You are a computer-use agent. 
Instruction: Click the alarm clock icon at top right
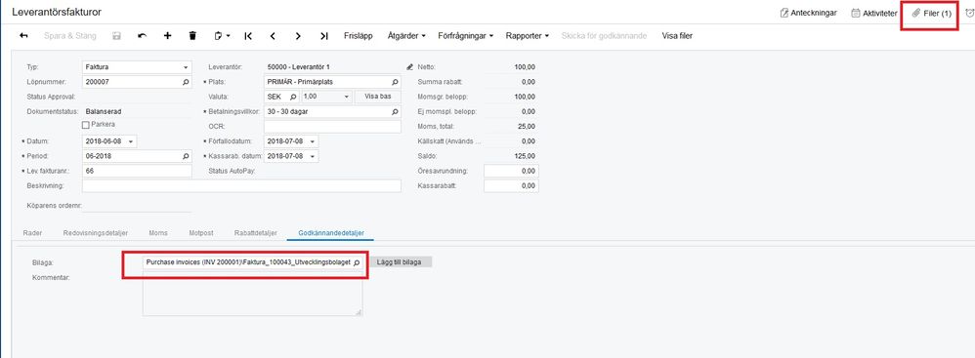(969, 13)
